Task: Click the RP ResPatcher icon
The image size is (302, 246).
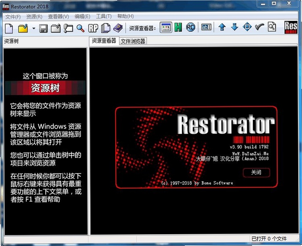Action: point(93,28)
